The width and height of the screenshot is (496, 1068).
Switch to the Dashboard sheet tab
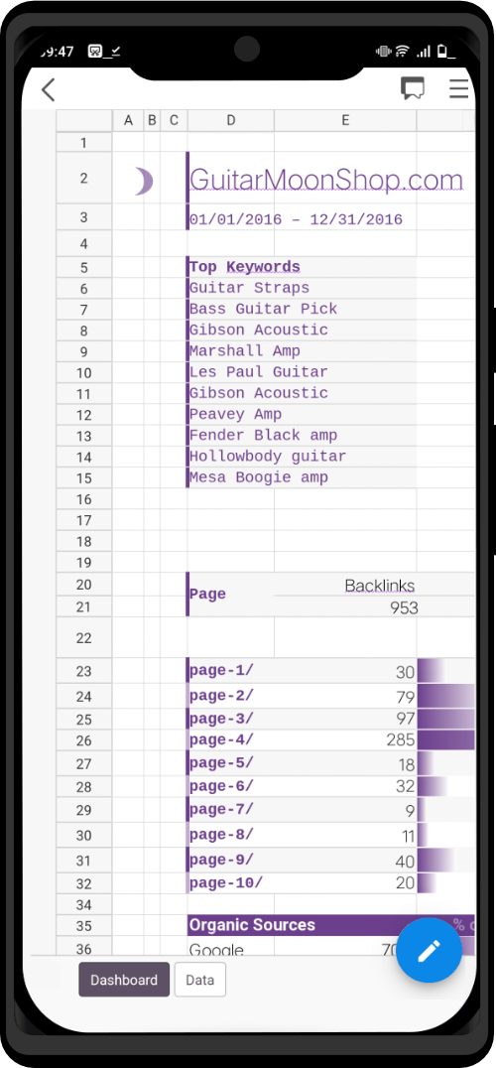(124, 980)
